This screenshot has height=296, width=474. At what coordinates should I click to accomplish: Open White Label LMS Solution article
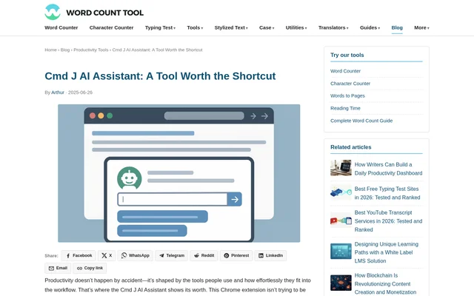(x=387, y=252)
